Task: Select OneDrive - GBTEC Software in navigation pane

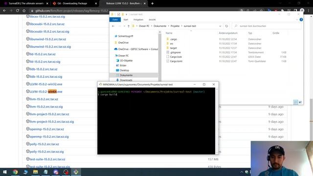Action: (x=136, y=49)
